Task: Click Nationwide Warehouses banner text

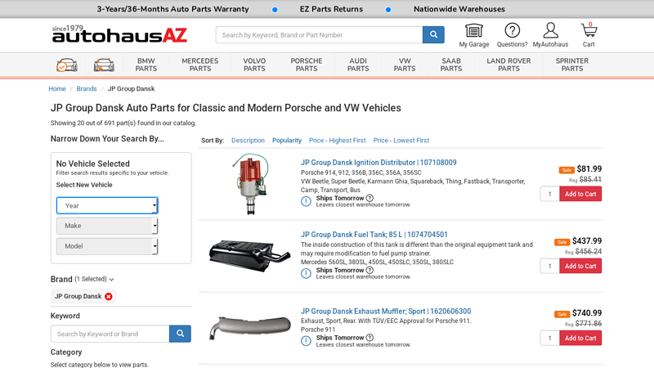Action: pos(459,9)
